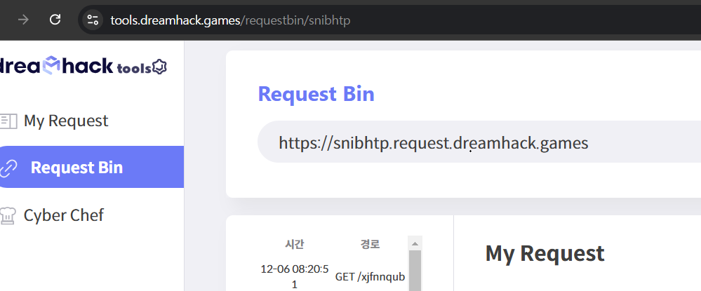
Task: Click the chain link icon on Request Bin
Action: pos(8,168)
